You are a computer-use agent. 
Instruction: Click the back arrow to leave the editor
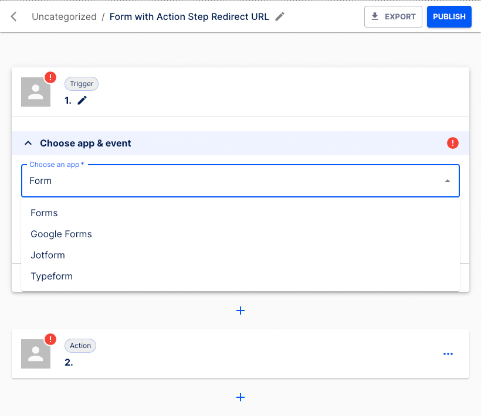click(x=13, y=16)
